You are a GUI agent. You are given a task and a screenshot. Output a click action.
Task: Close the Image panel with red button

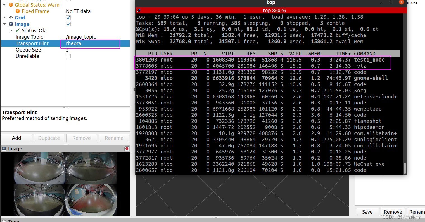(x=127, y=148)
